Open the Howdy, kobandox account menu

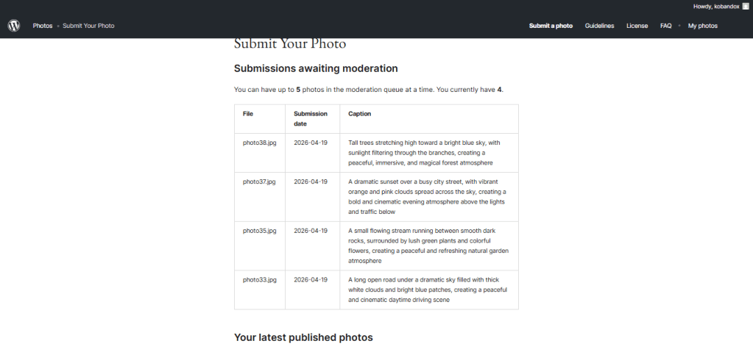pyautogui.click(x=716, y=6)
